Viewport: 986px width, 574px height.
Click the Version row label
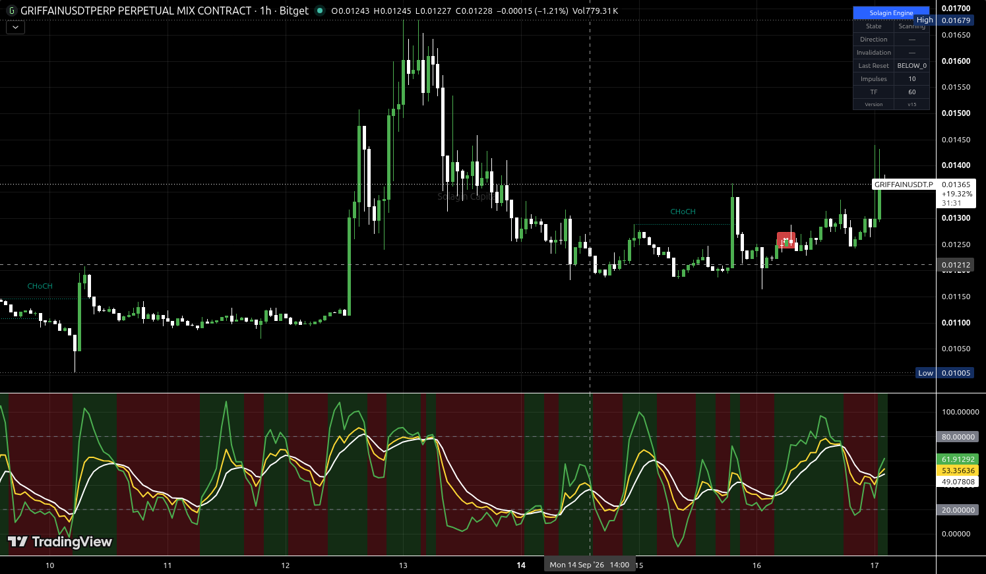[x=873, y=104]
